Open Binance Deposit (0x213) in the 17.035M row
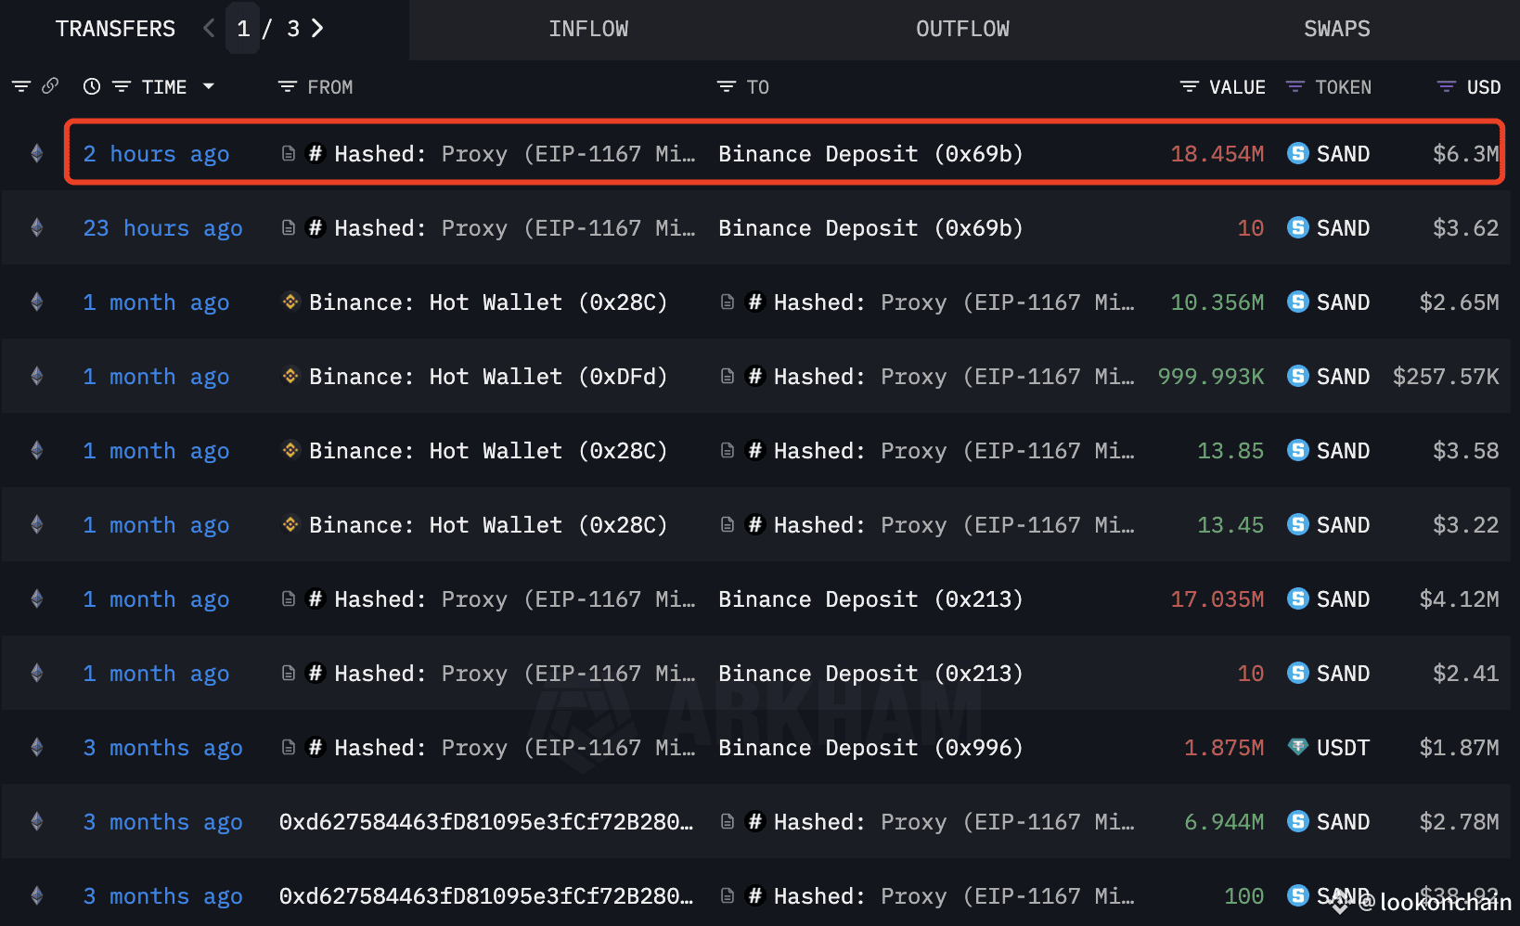1520x926 pixels. tap(870, 599)
